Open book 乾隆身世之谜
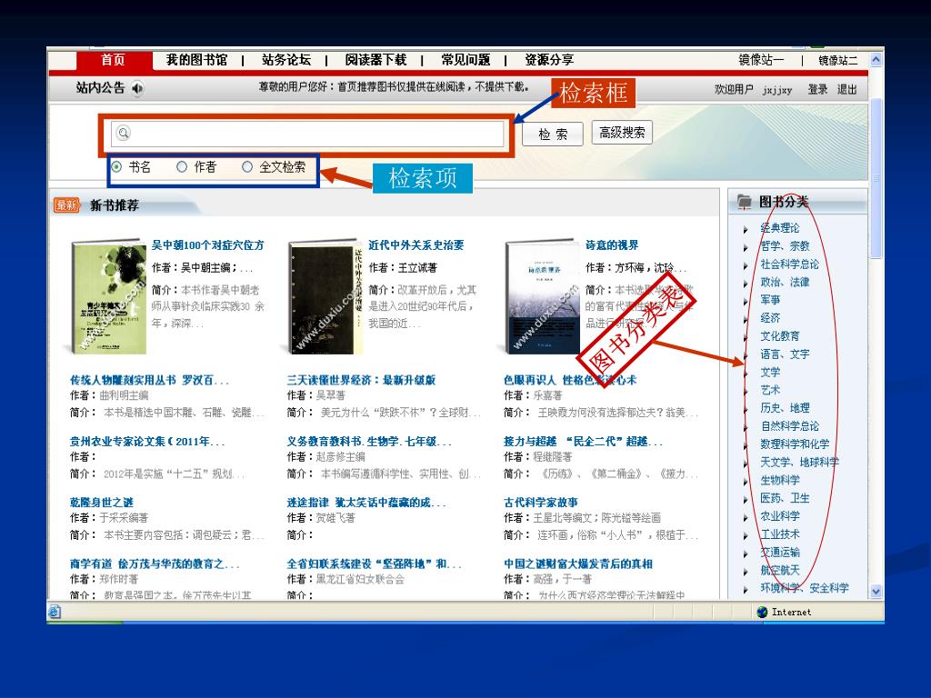 tap(102, 503)
